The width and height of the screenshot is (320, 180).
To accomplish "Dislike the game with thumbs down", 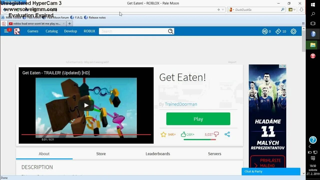I will (216, 134).
